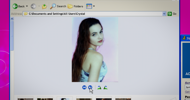Click the AIM screen name field
The height and width of the screenshot is (100, 190).
[x=187, y=87]
